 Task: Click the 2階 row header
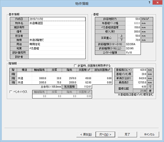[x=13, y=78]
